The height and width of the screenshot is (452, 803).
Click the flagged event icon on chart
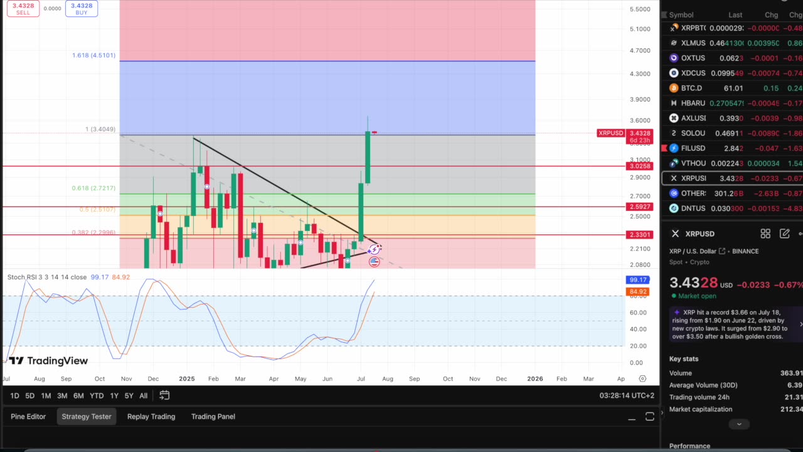click(374, 262)
